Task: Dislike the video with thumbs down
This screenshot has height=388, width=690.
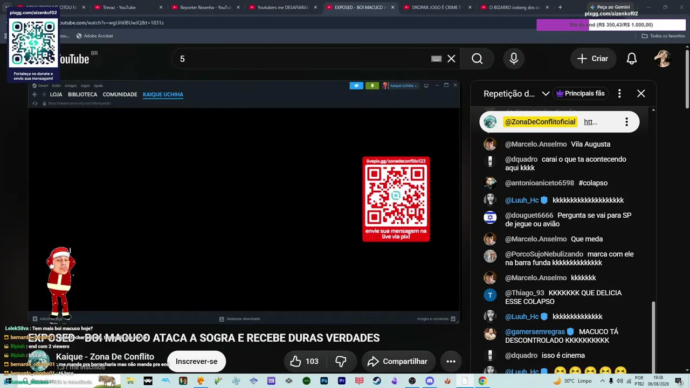Action: (x=341, y=361)
